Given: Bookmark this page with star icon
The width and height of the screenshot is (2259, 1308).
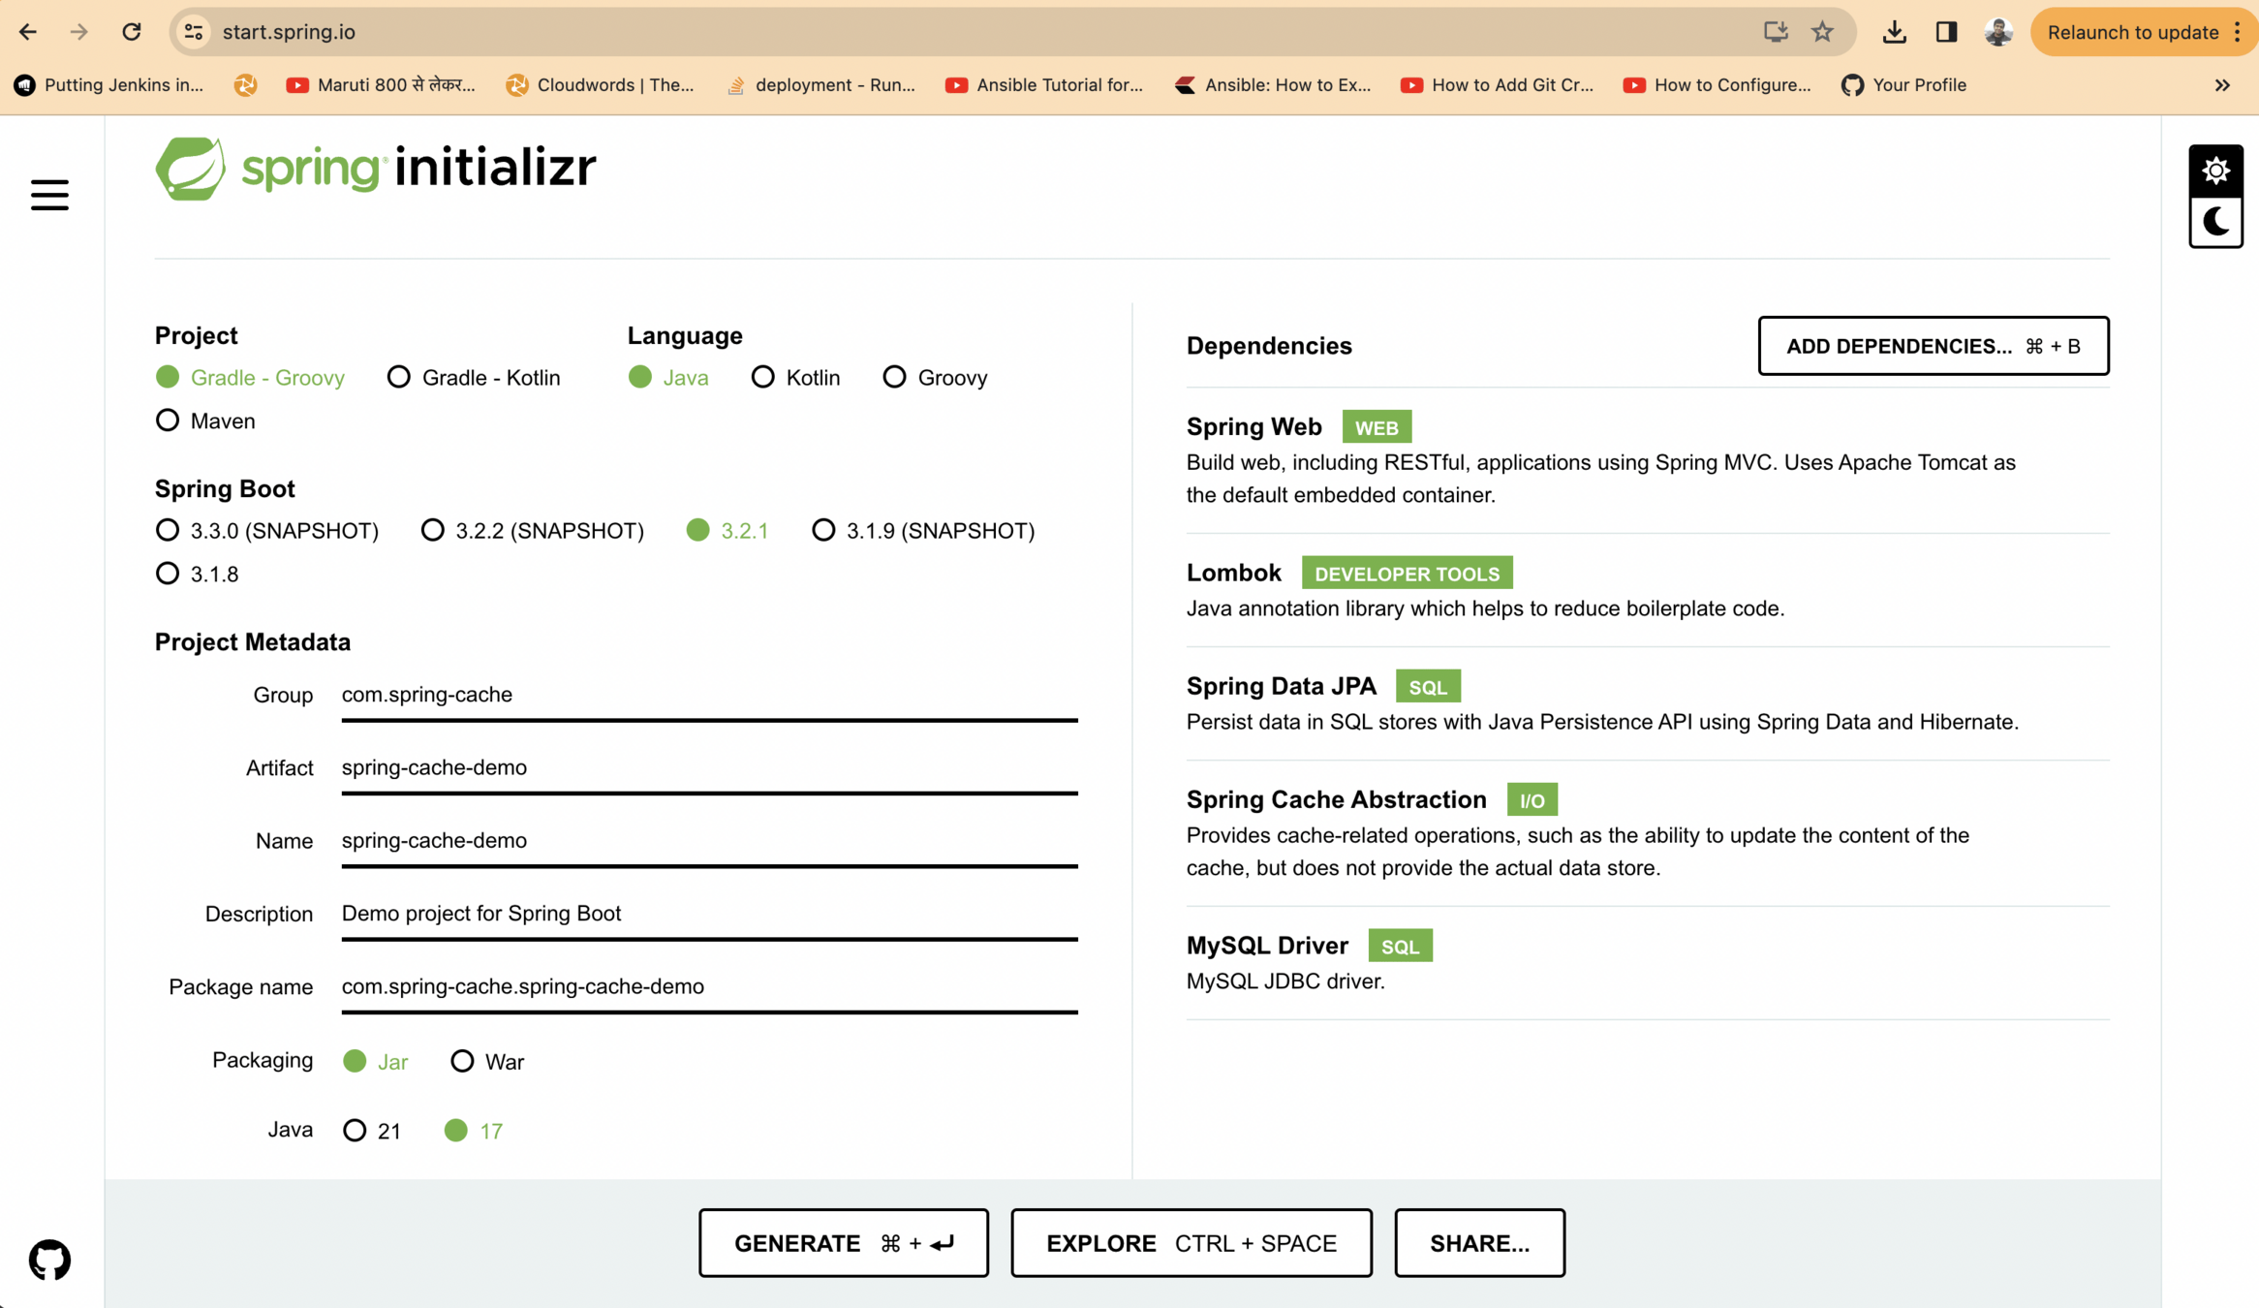Looking at the screenshot, I should (x=1822, y=32).
